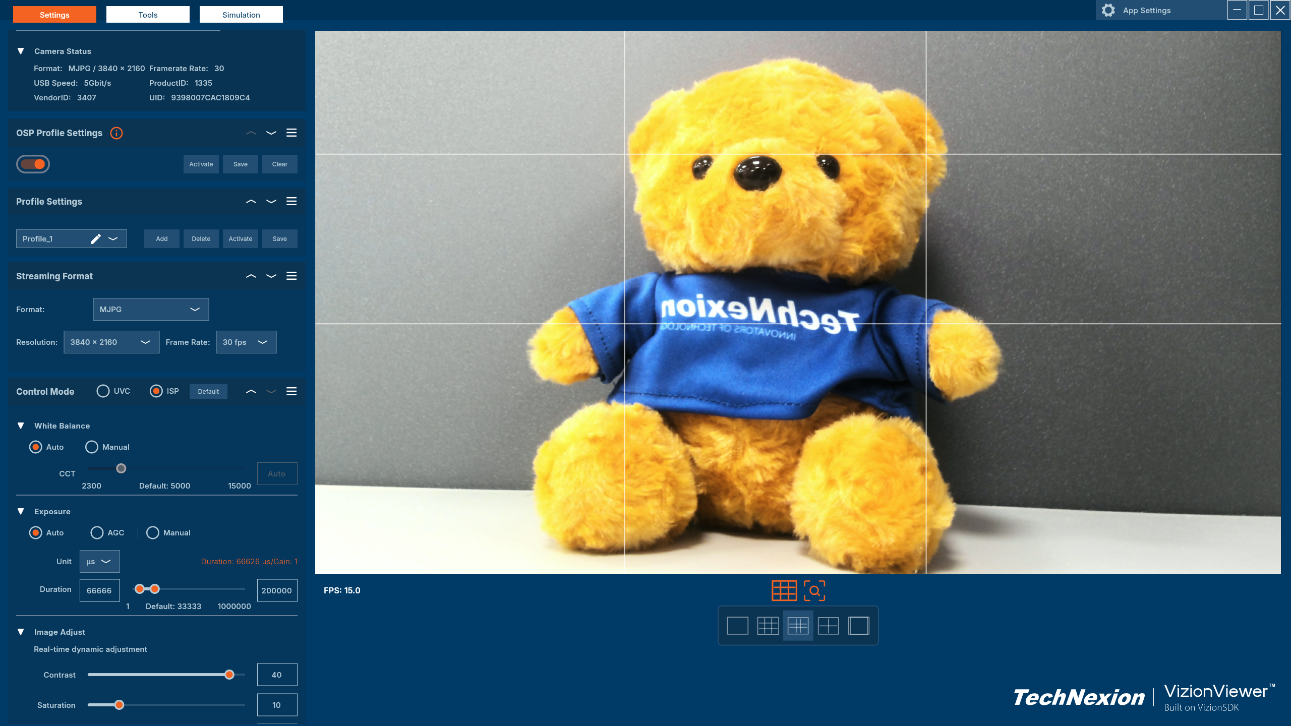The width and height of the screenshot is (1291, 726).
Task: Open the Streaming Format hamburger menu
Action: click(x=291, y=276)
